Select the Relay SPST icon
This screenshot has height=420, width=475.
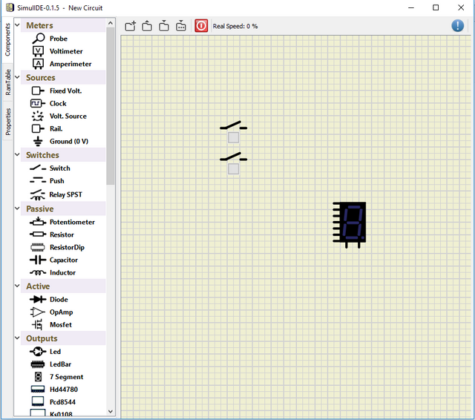[x=38, y=194]
